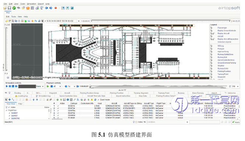Screen dimensions: 245x141
Task: Click the blue info circle icon
Action: [x=68, y=100]
